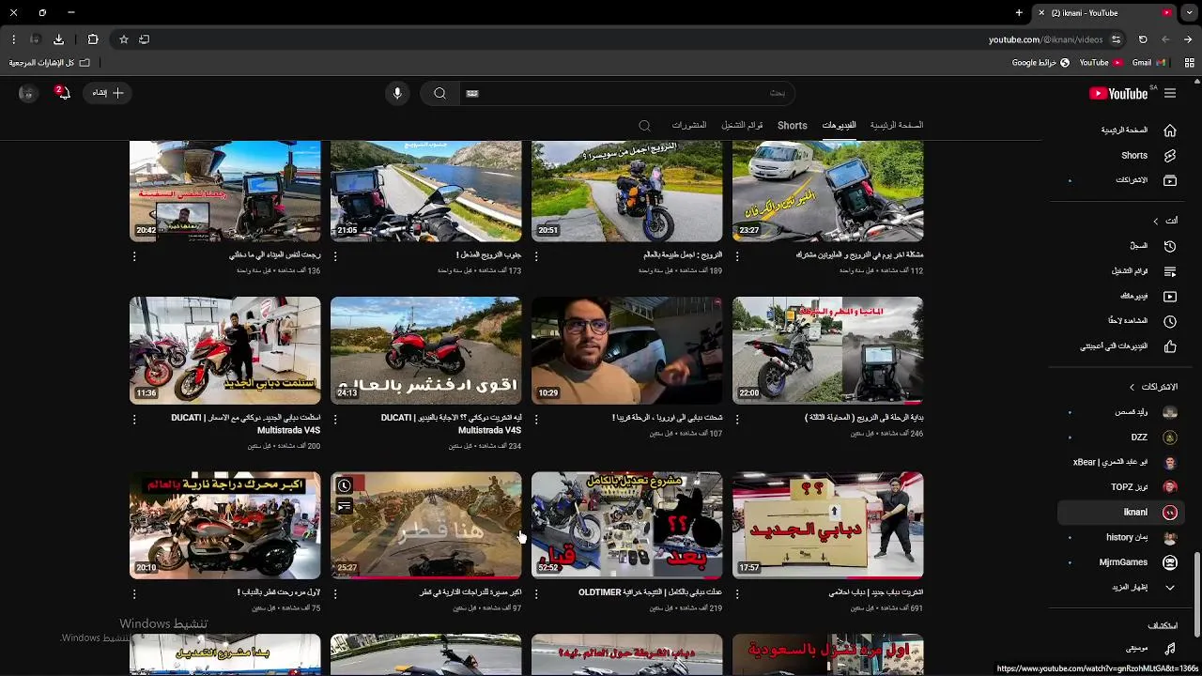Open options menu for 23:27 video
This screenshot has width=1202, height=676.
pos(737,255)
